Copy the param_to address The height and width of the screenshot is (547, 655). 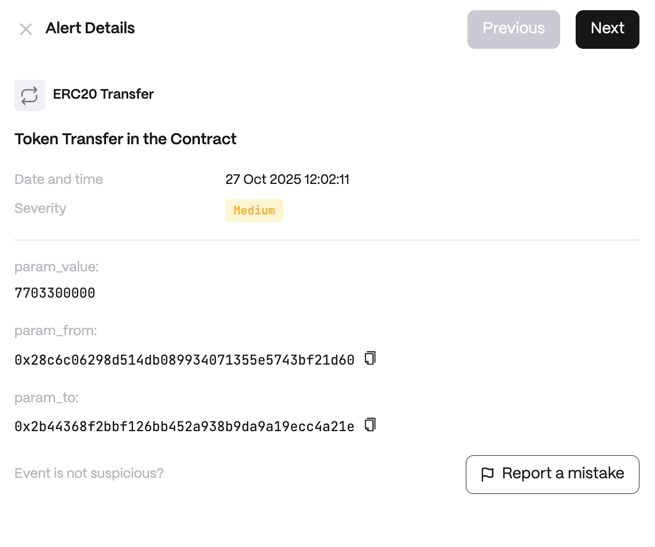370,425
